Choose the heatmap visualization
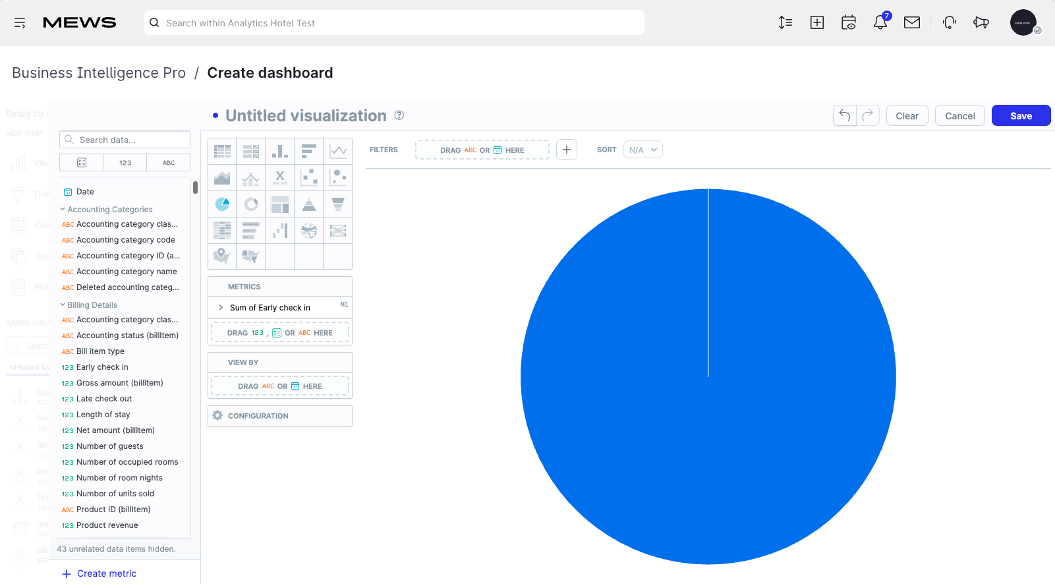 (x=222, y=230)
